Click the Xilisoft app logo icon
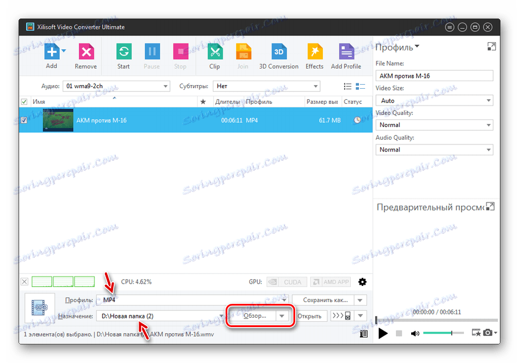Screen dimensions: 519x363 (30, 27)
